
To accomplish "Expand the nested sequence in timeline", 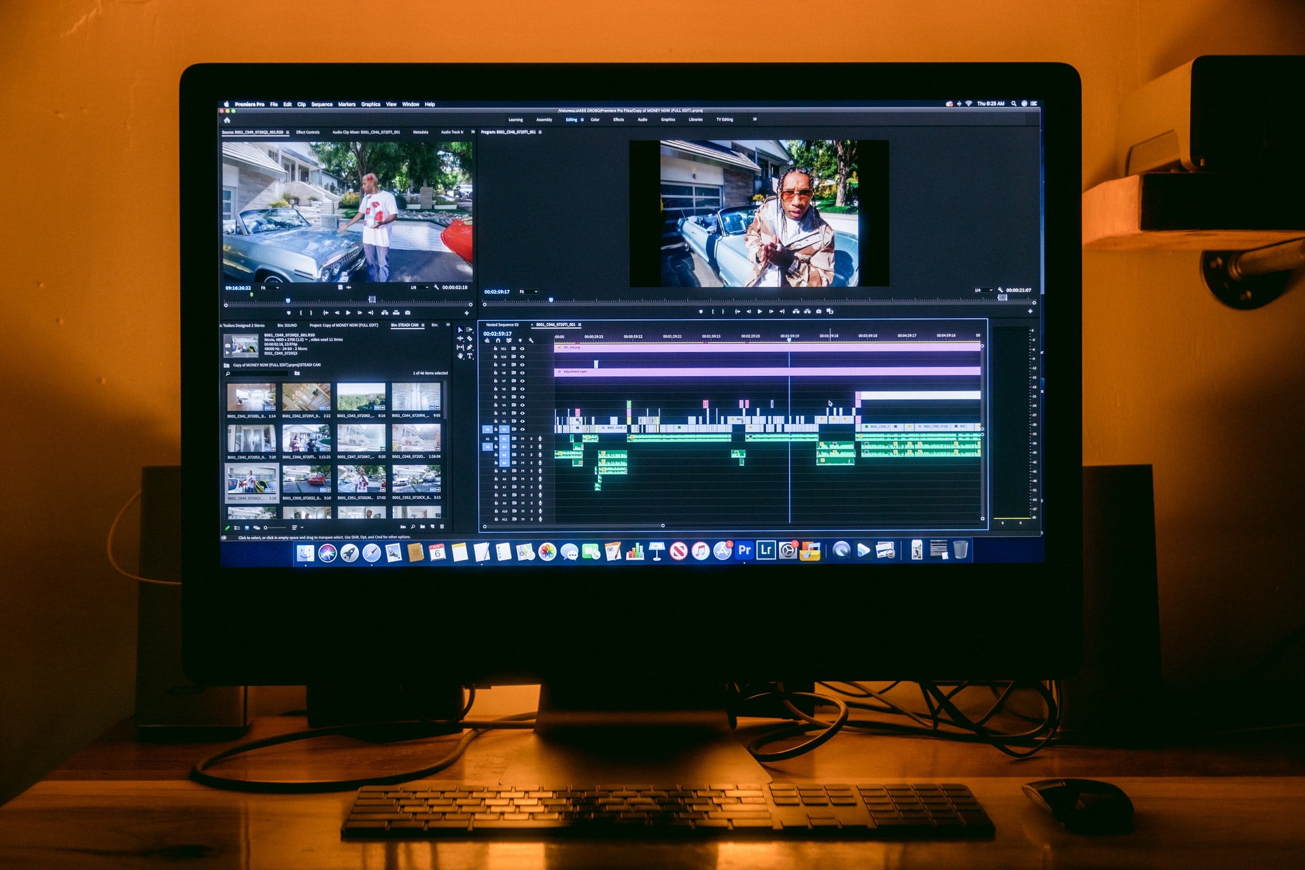I will [495, 324].
